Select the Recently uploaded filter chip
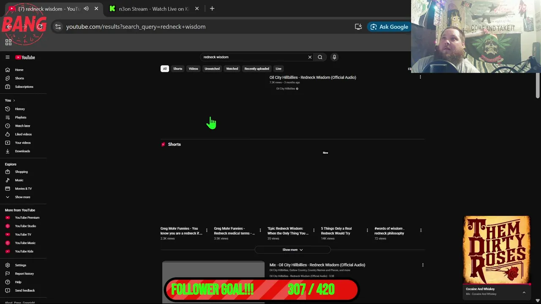This screenshot has height=304, width=541. tap(257, 69)
